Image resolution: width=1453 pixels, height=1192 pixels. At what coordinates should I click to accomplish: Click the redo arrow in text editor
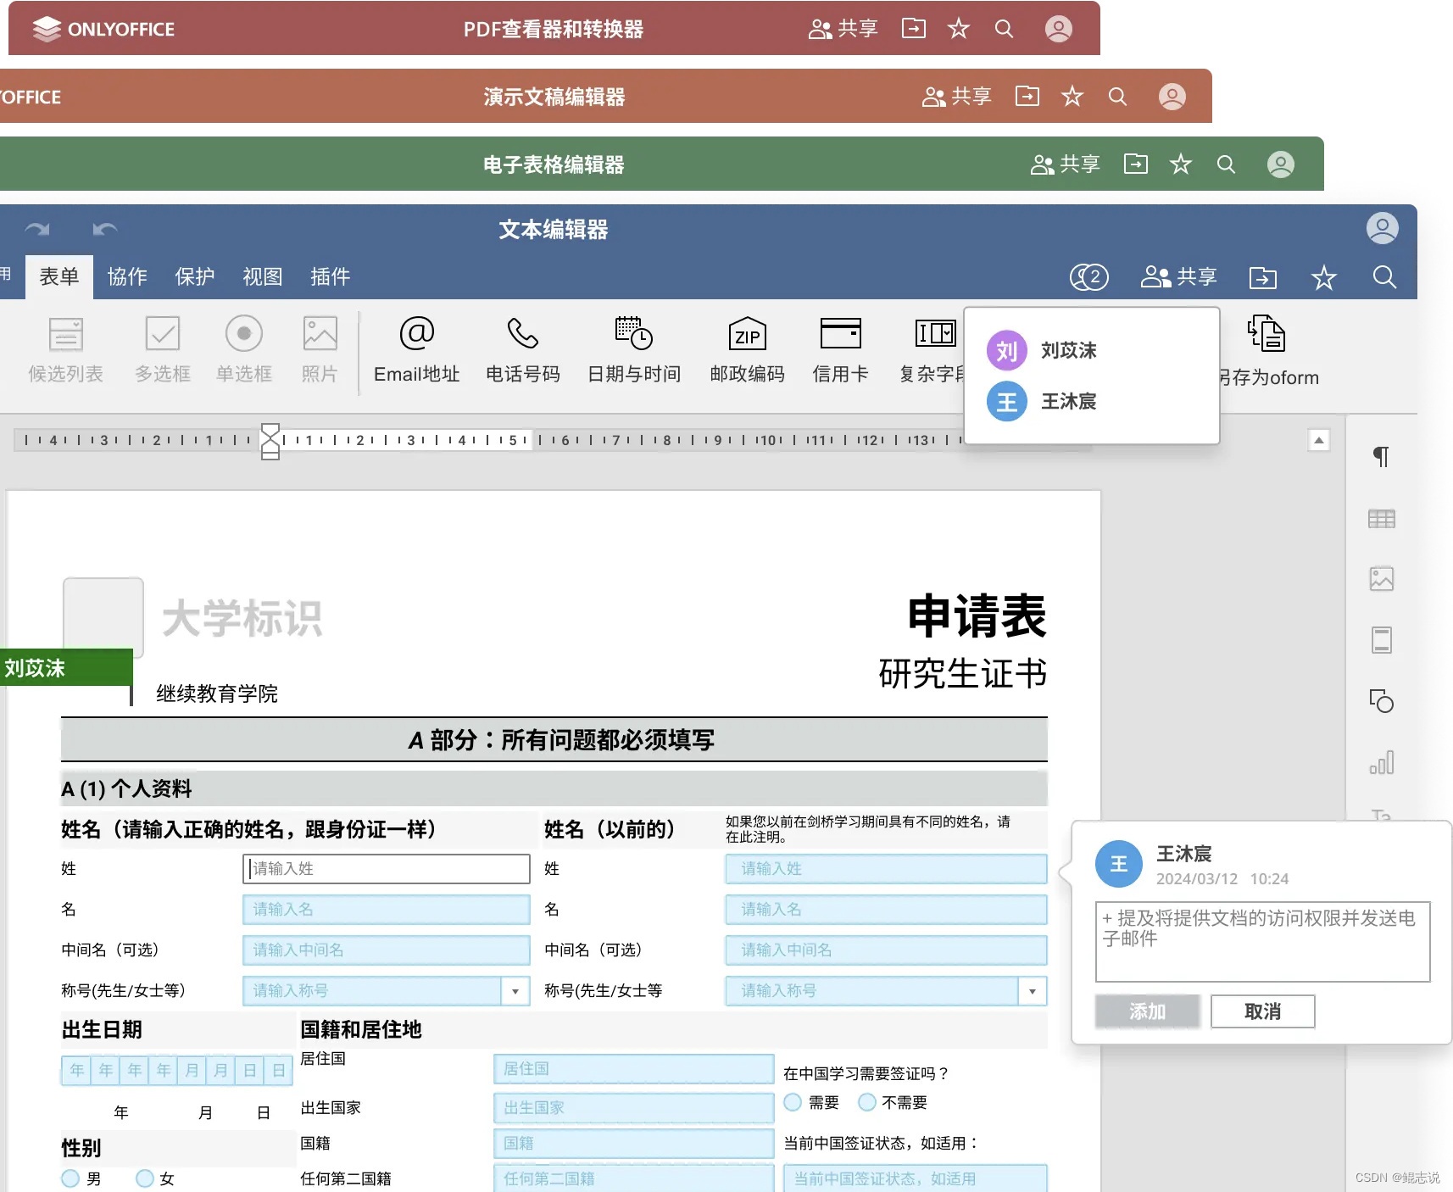(37, 229)
